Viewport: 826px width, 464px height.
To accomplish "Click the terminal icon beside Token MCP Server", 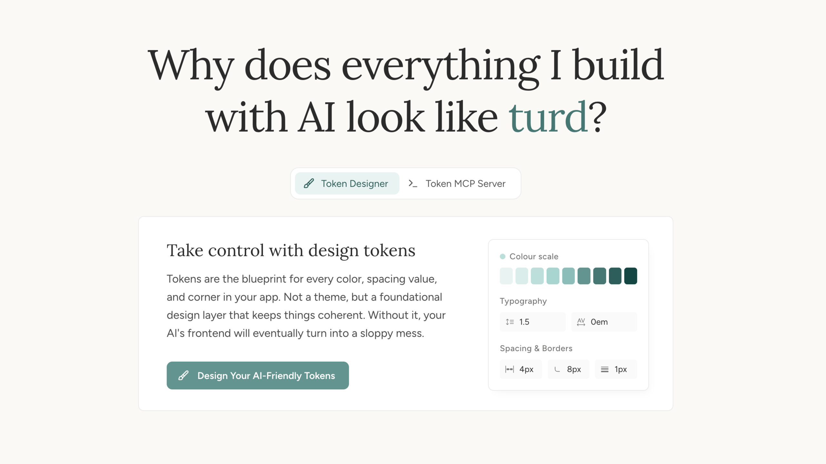I will point(413,183).
